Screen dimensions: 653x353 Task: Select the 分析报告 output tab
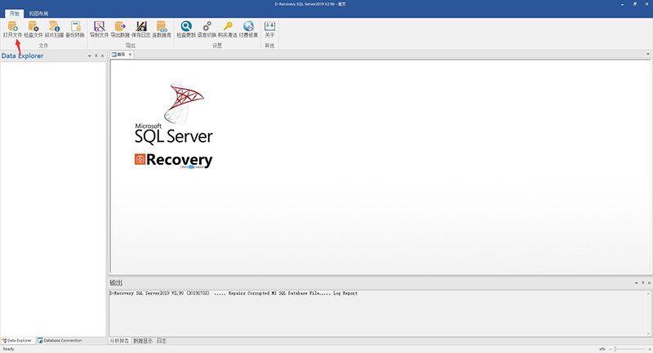[119, 341]
